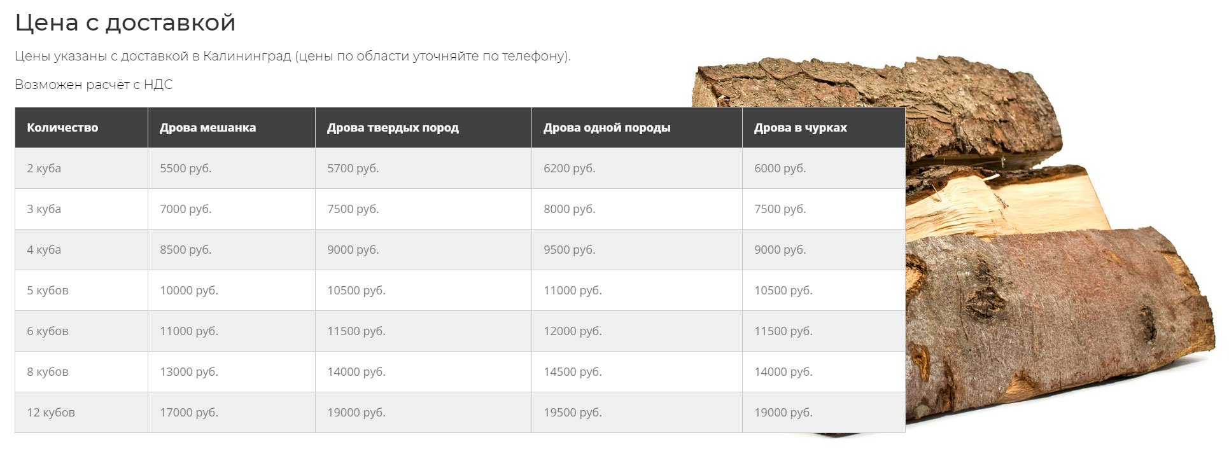Image resolution: width=1229 pixels, height=454 pixels.
Task: Select the 8500 руб. price cell
Action: (x=232, y=250)
